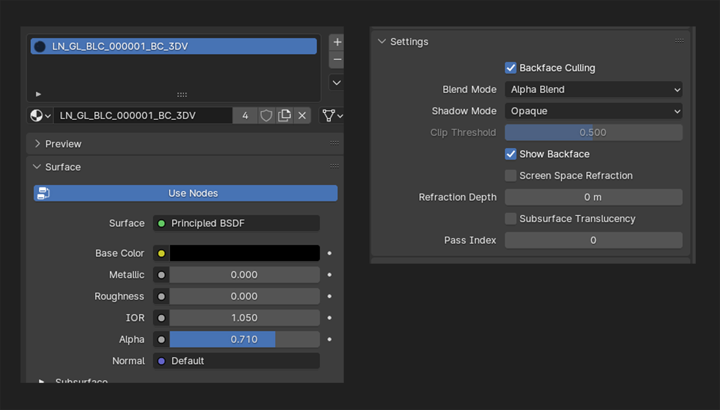Open the data-block filter icon next to the name
Screen dimensions: 720x410
(330, 115)
